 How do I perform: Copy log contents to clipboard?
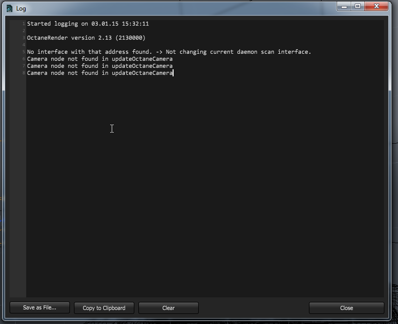(104, 308)
